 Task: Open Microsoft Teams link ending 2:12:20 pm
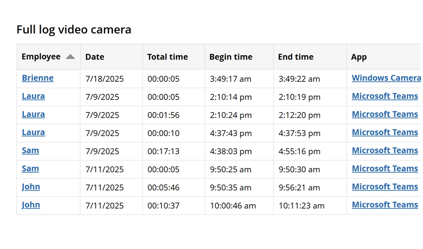coord(385,114)
